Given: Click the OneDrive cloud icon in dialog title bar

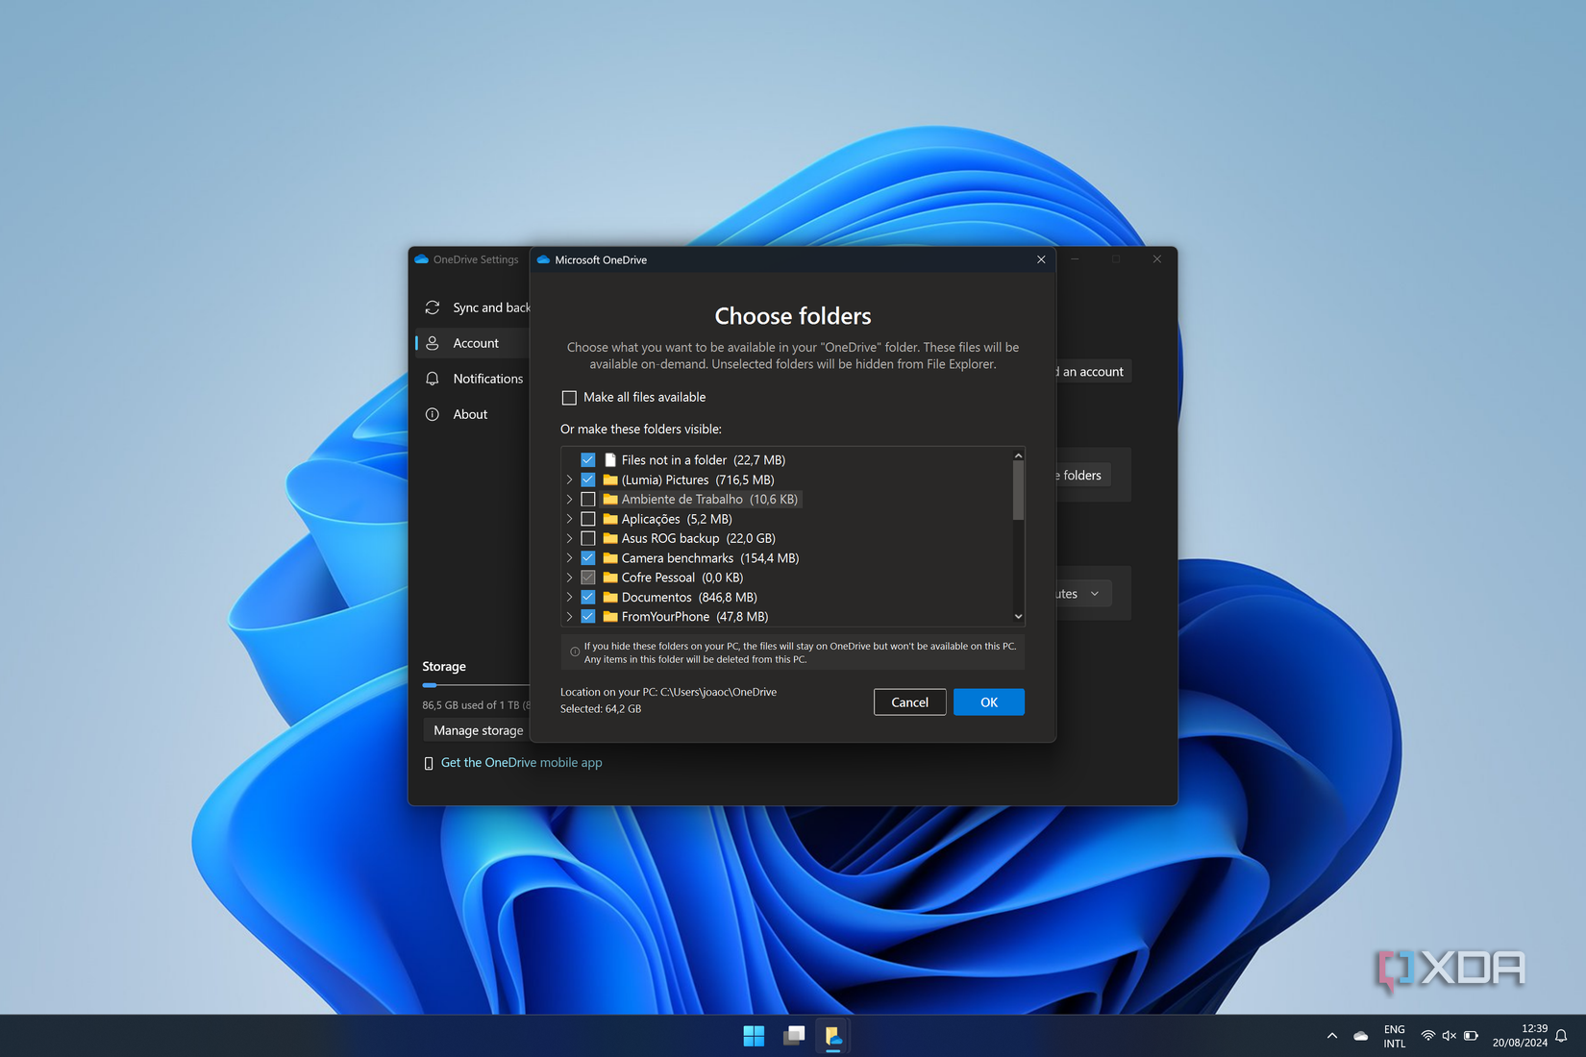Looking at the screenshot, I should coord(543,259).
